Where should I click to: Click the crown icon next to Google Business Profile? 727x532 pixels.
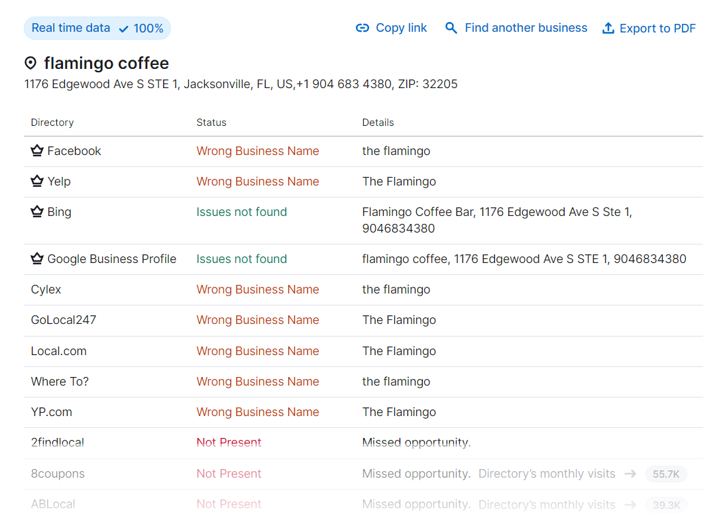(37, 258)
